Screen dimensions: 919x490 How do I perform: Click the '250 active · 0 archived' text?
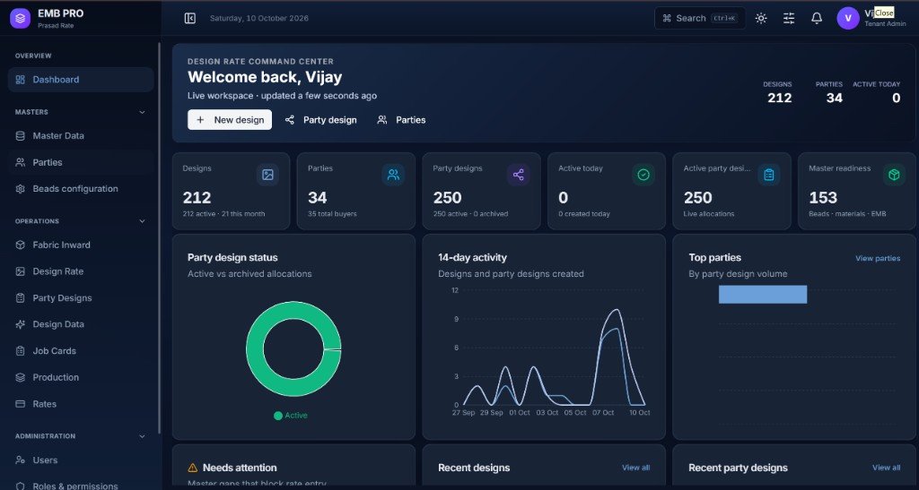(x=470, y=214)
